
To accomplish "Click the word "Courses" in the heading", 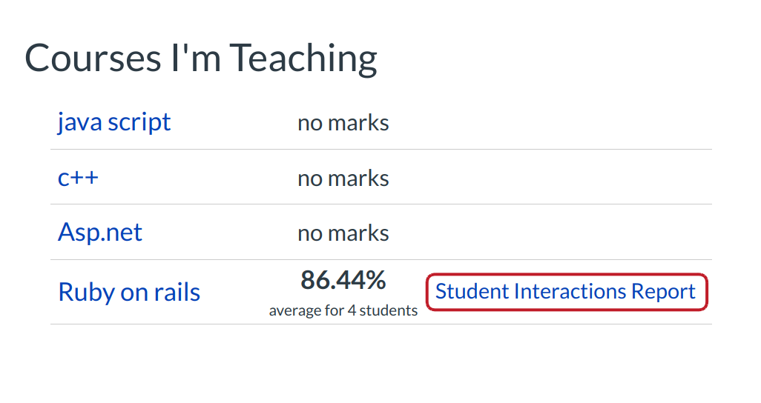I will [x=93, y=58].
